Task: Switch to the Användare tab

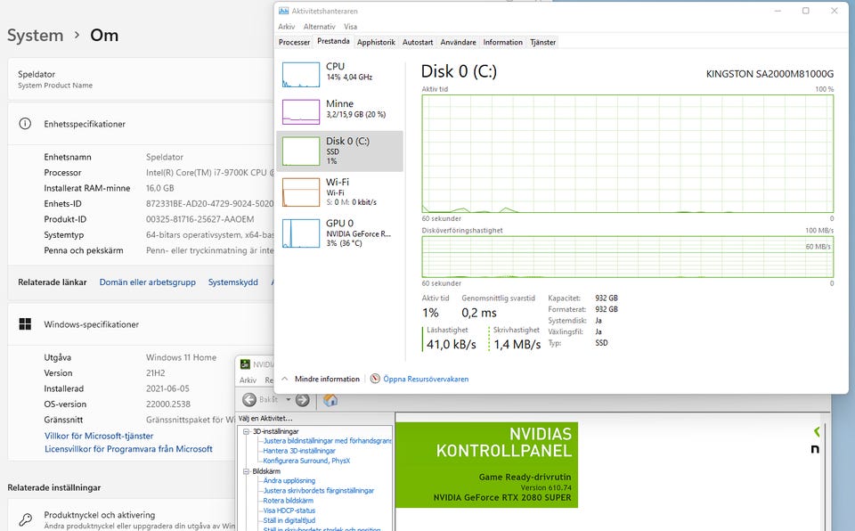Action: (458, 42)
